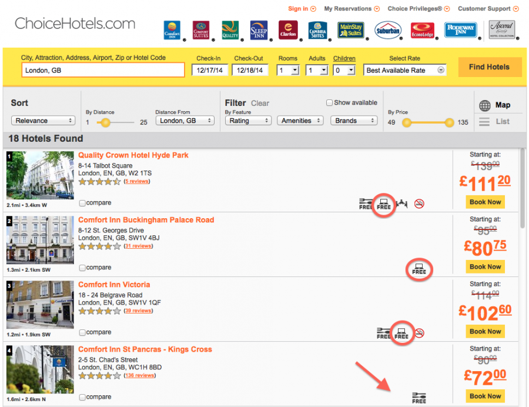
Task: Open Quality Crown Hotel photo thumbnail
Action: (40, 175)
